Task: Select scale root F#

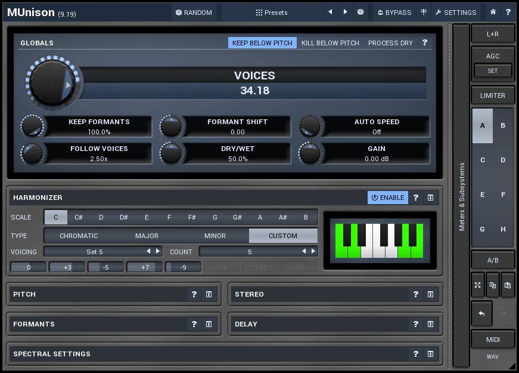Action: pos(192,217)
